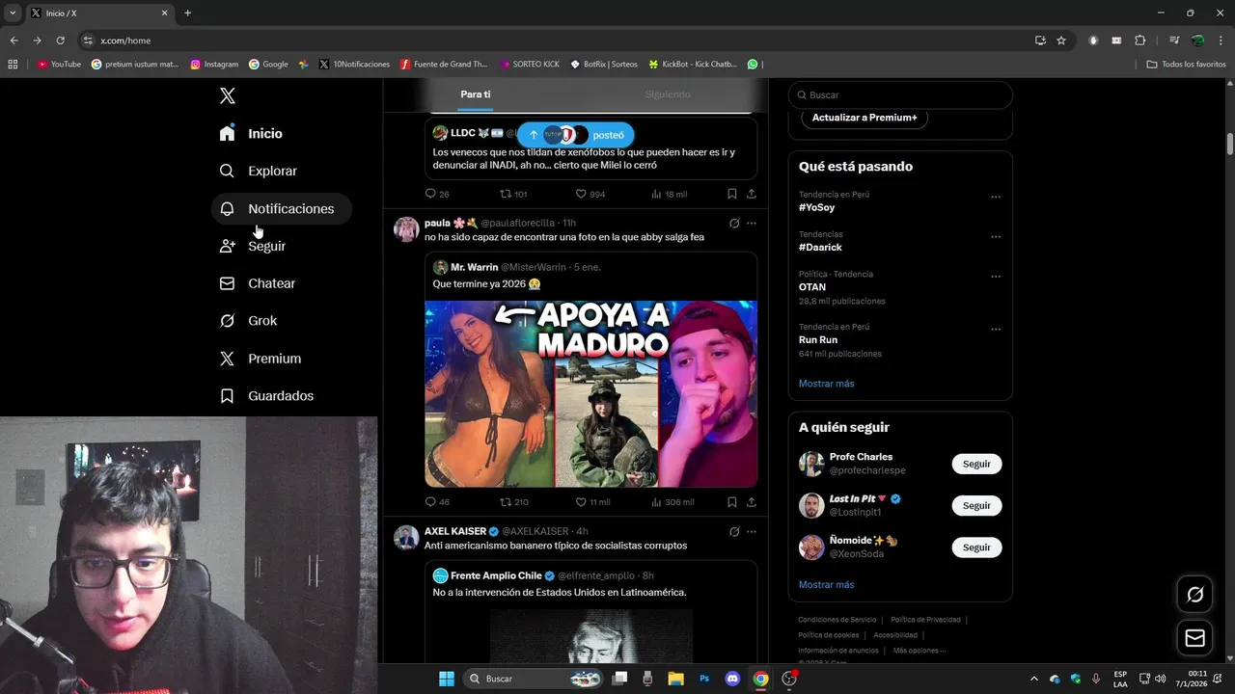Click the X logo at top of sidebar

[x=227, y=95]
